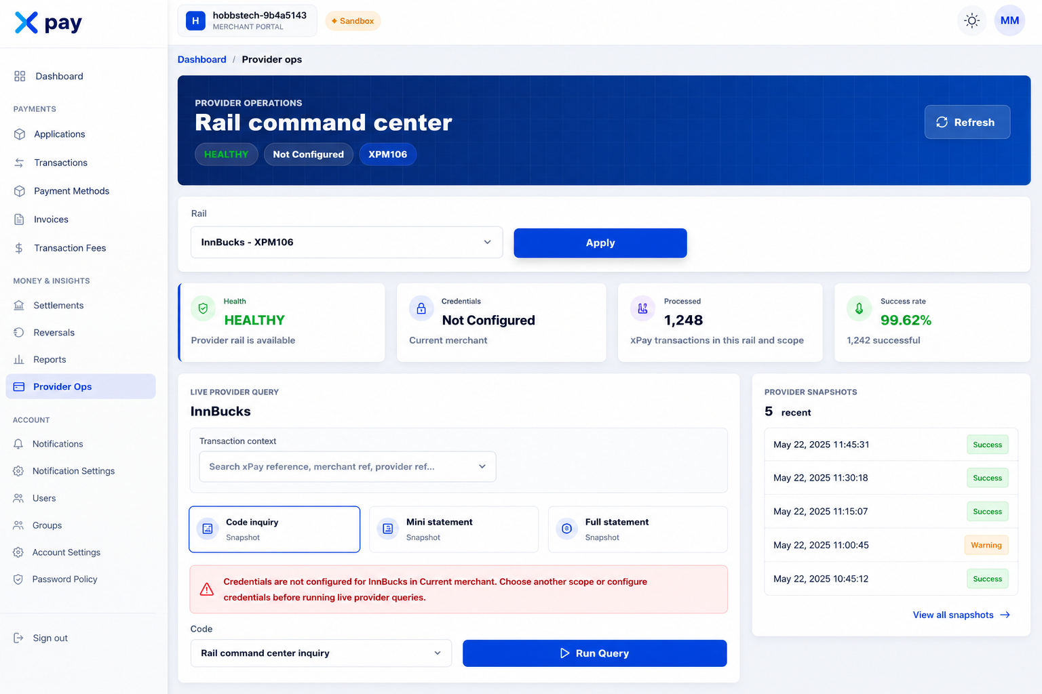The height and width of the screenshot is (694, 1042).
Task: Open the May 22, 2025 11:00:45 Warning snapshot
Action: click(x=891, y=545)
